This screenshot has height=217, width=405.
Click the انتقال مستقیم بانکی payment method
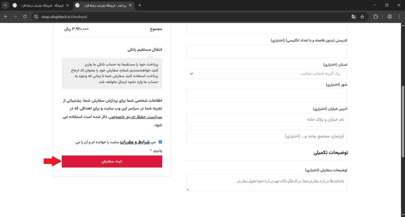point(145,49)
